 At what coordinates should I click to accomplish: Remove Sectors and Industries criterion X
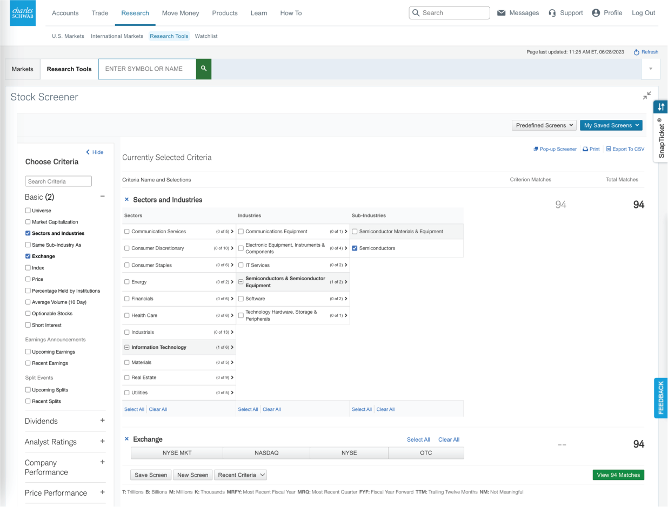127,200
